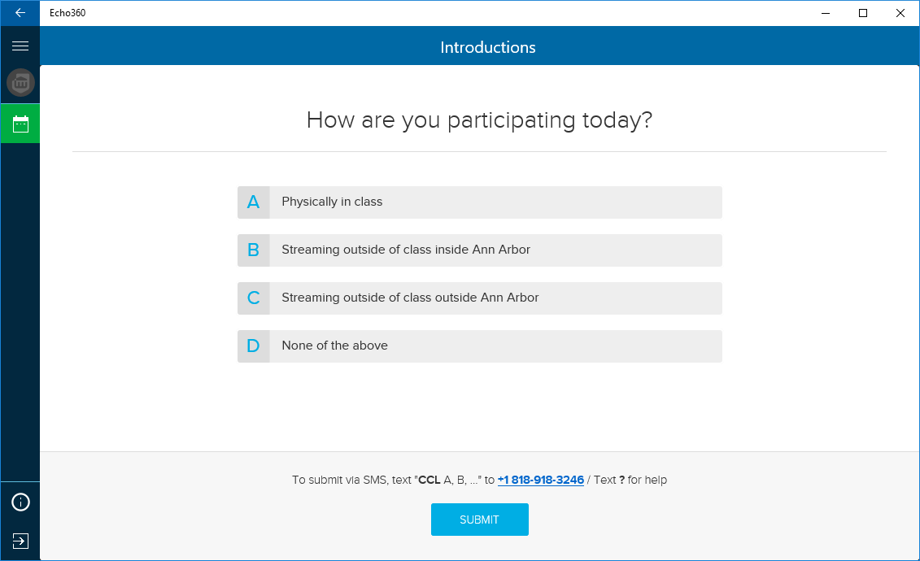Select answer 'Physically in class'

coord(495,202)
